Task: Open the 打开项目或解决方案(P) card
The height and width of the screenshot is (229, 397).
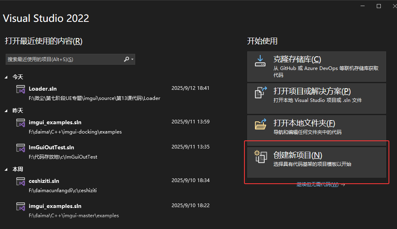Action: [316, 98]
